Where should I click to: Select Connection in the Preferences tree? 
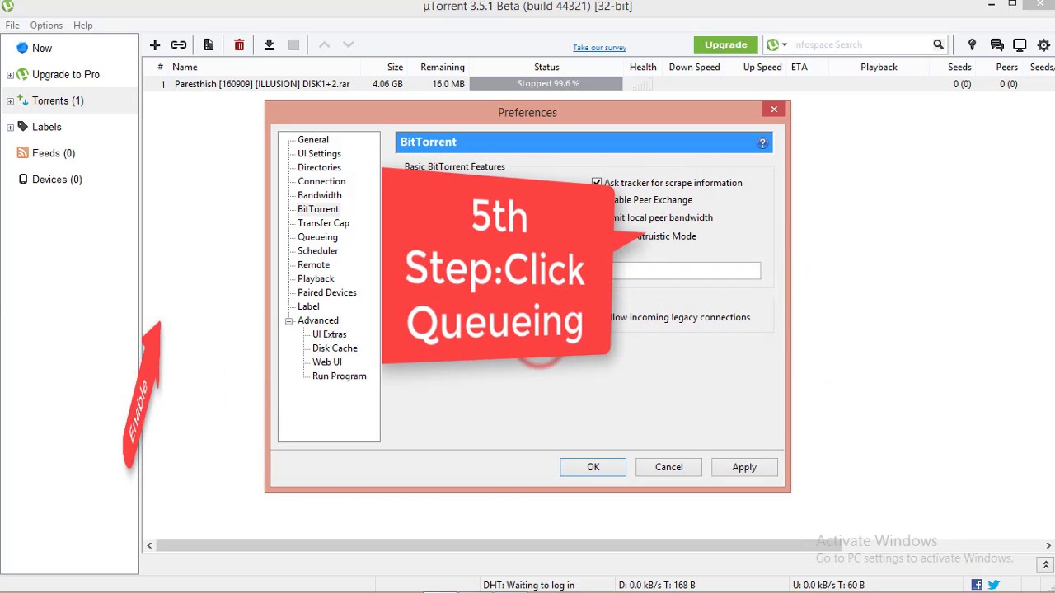pyautogui.click(x=321, y=182)
